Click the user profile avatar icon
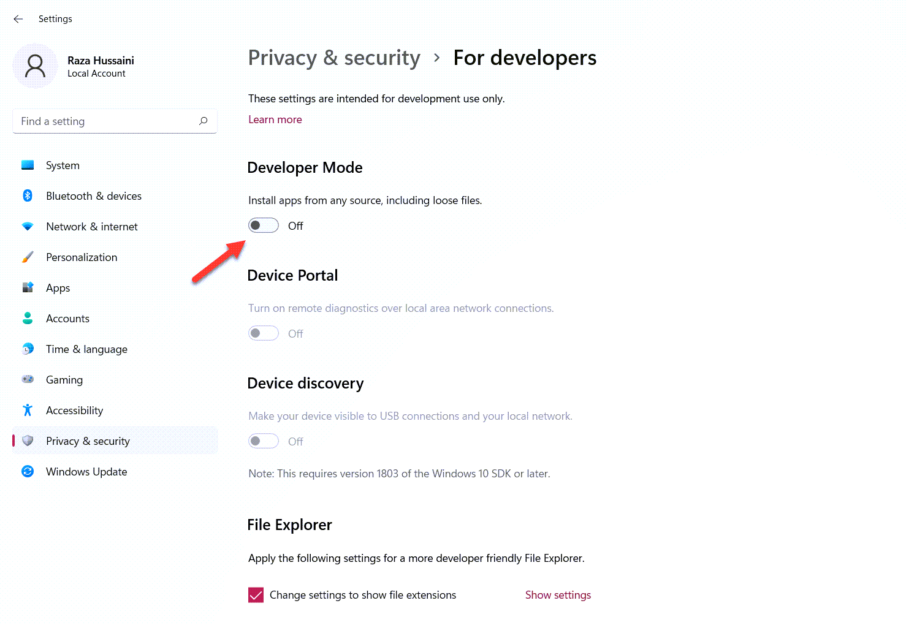 click(35, 66)
